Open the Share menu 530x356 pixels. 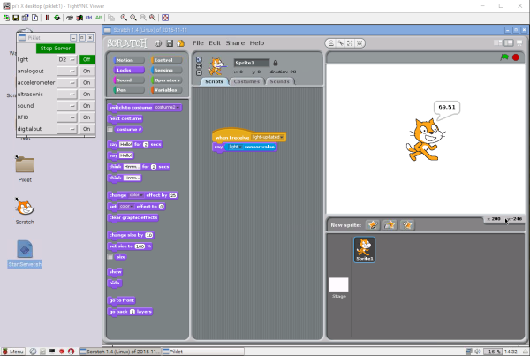point(235,42)
